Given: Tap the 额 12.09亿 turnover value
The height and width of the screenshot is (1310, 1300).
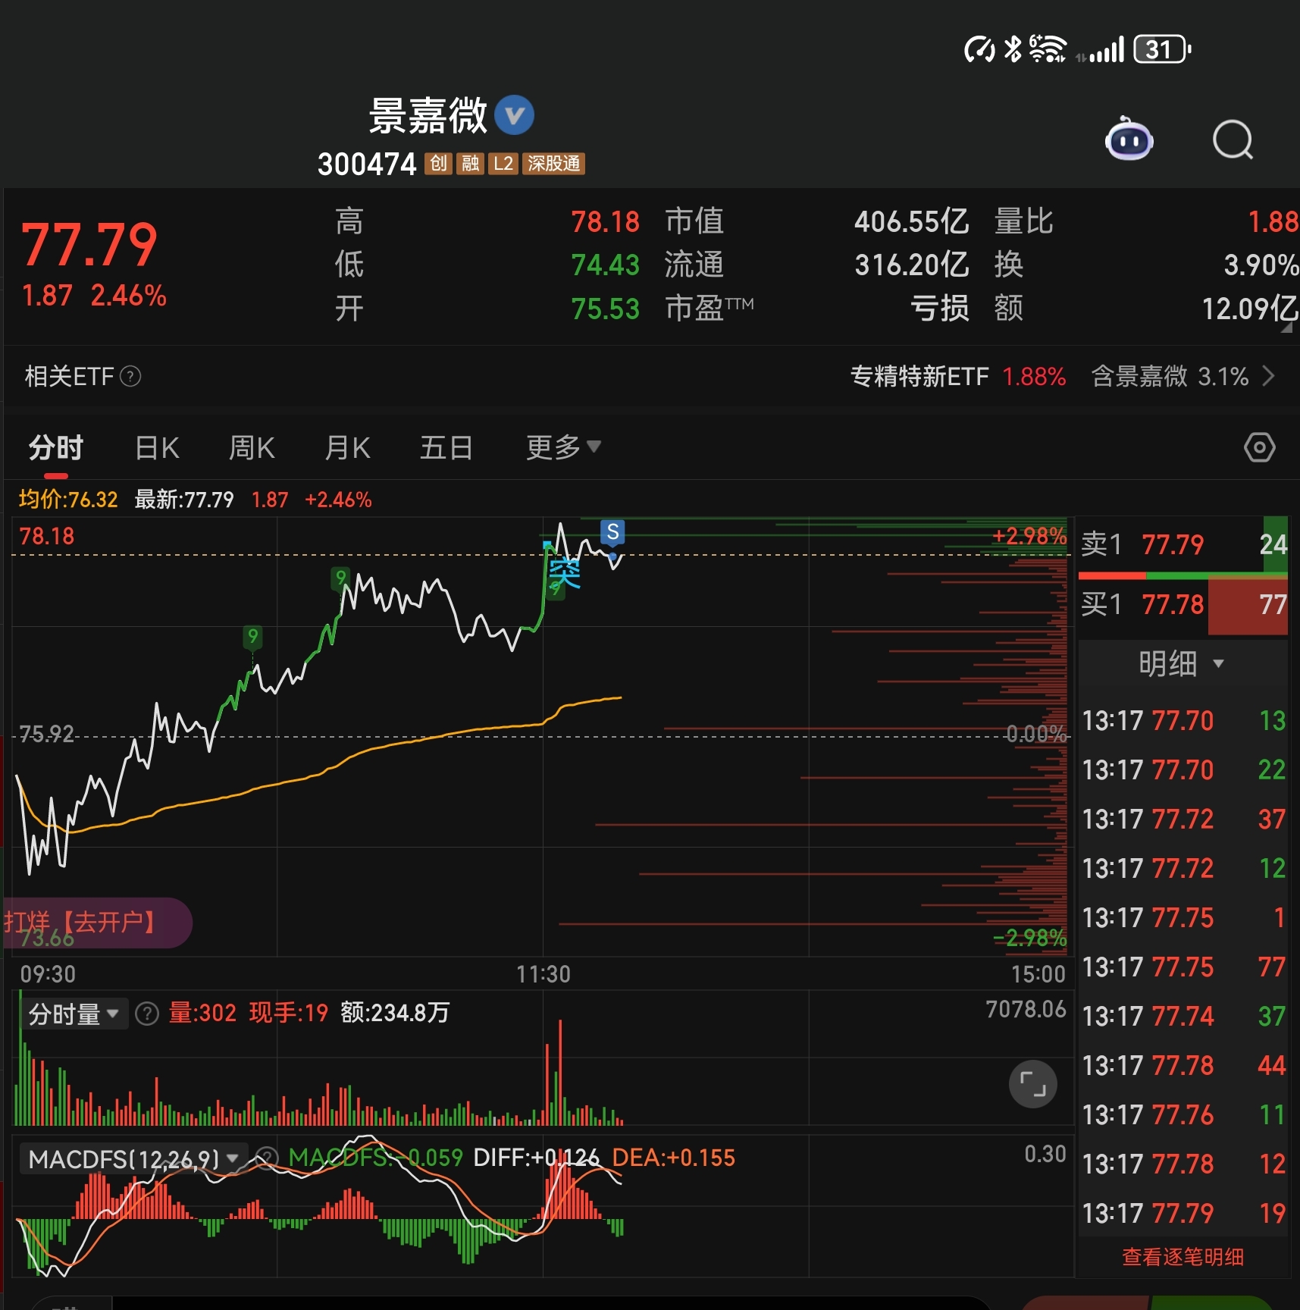Looking at the screenshot, I should pos(1250,309).
